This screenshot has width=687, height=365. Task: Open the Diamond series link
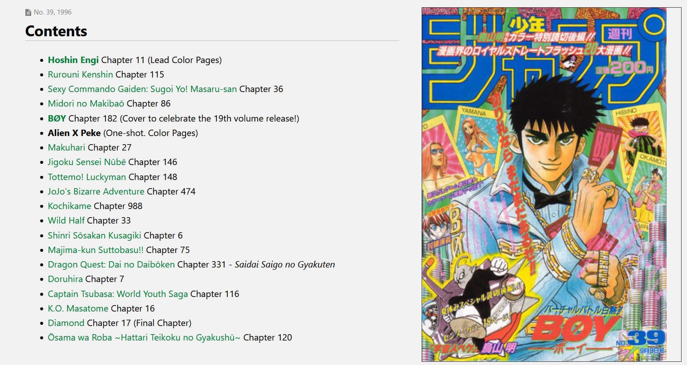[66, 323]
